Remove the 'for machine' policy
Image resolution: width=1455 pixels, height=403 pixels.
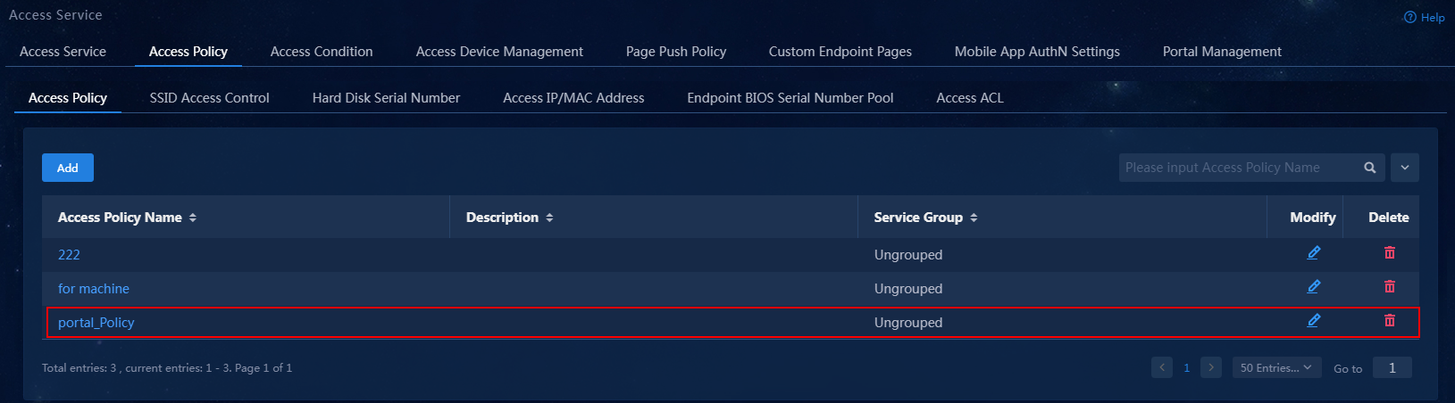[x=1389, y=287]
